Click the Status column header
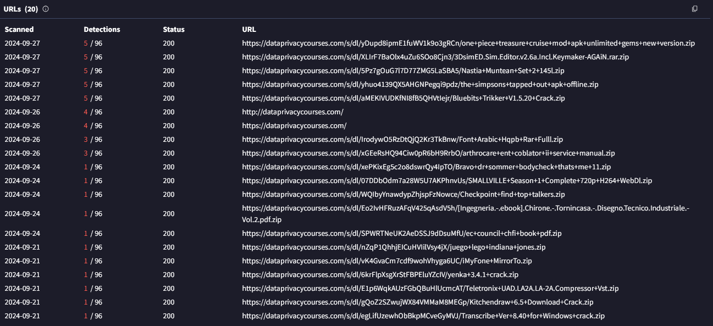The width and height of the screenshot is (713, 326). [x=174, y=30]
